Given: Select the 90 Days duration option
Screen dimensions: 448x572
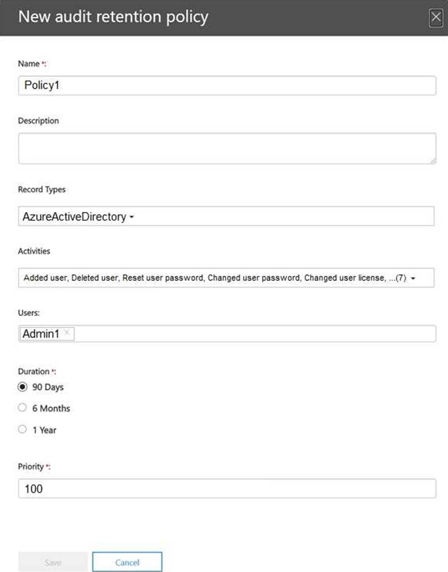Looking at the screenshot, I should [22, 387].
